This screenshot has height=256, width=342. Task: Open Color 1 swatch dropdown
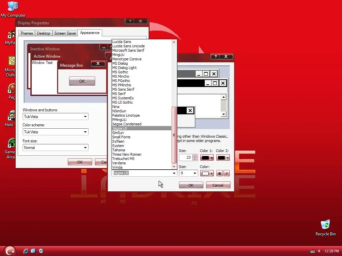[x=207, y=158]
